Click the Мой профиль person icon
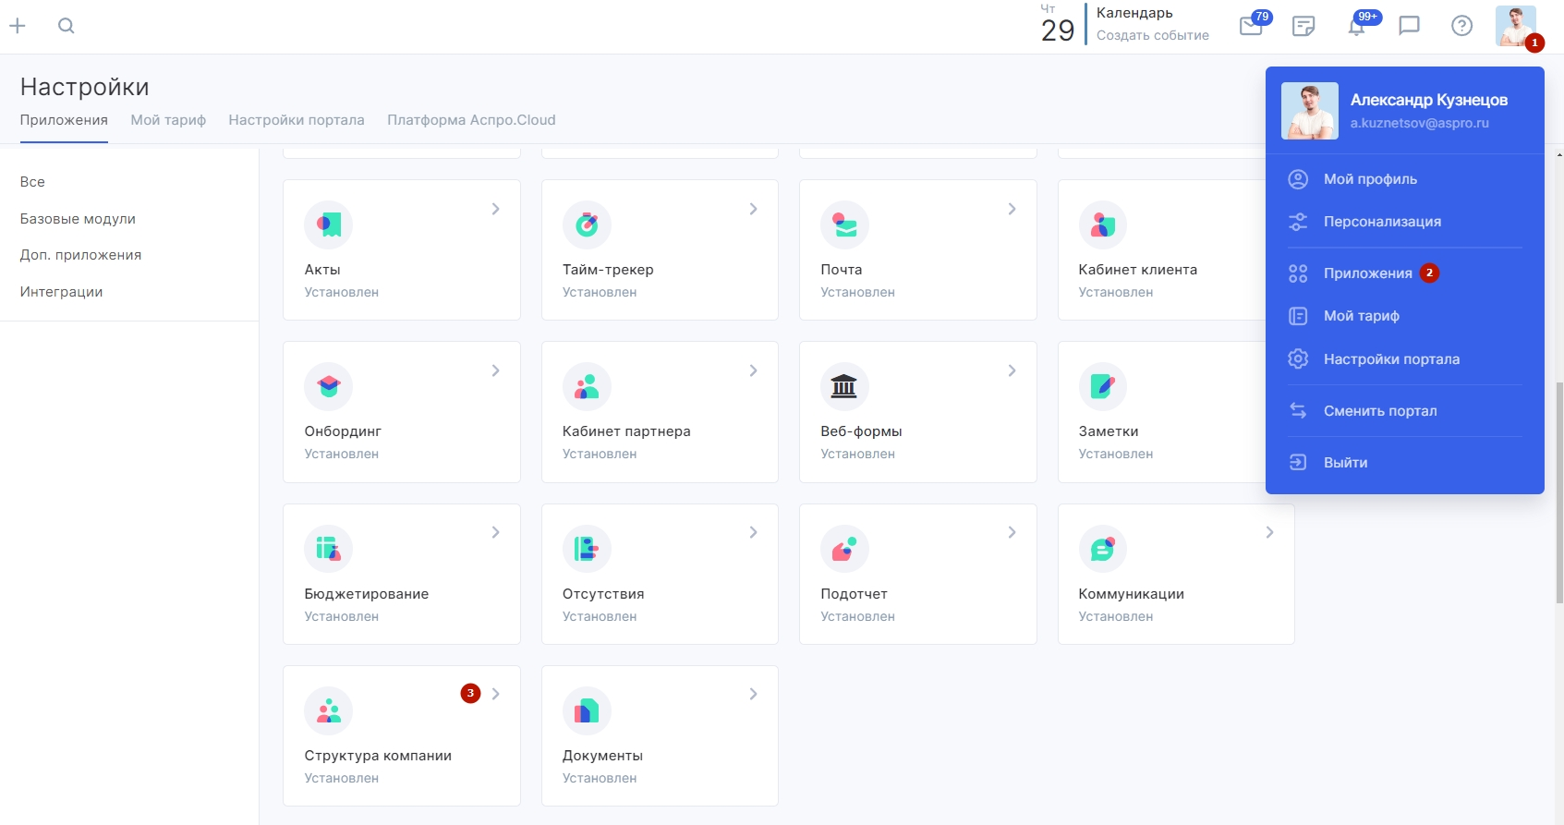This screenshot has width=1564, height=825. 1298,179
